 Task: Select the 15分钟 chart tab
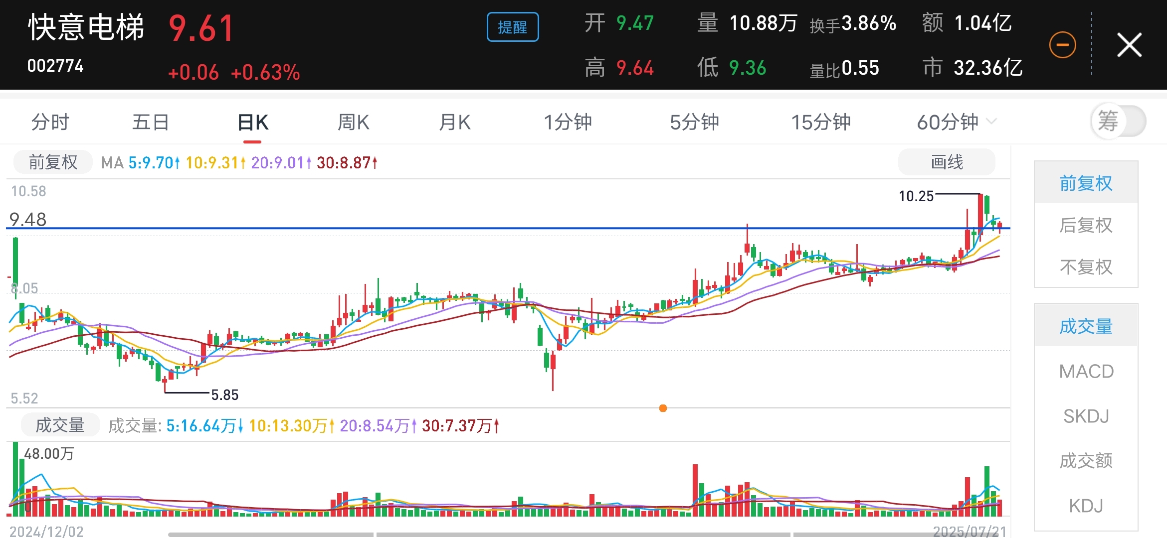821,122
